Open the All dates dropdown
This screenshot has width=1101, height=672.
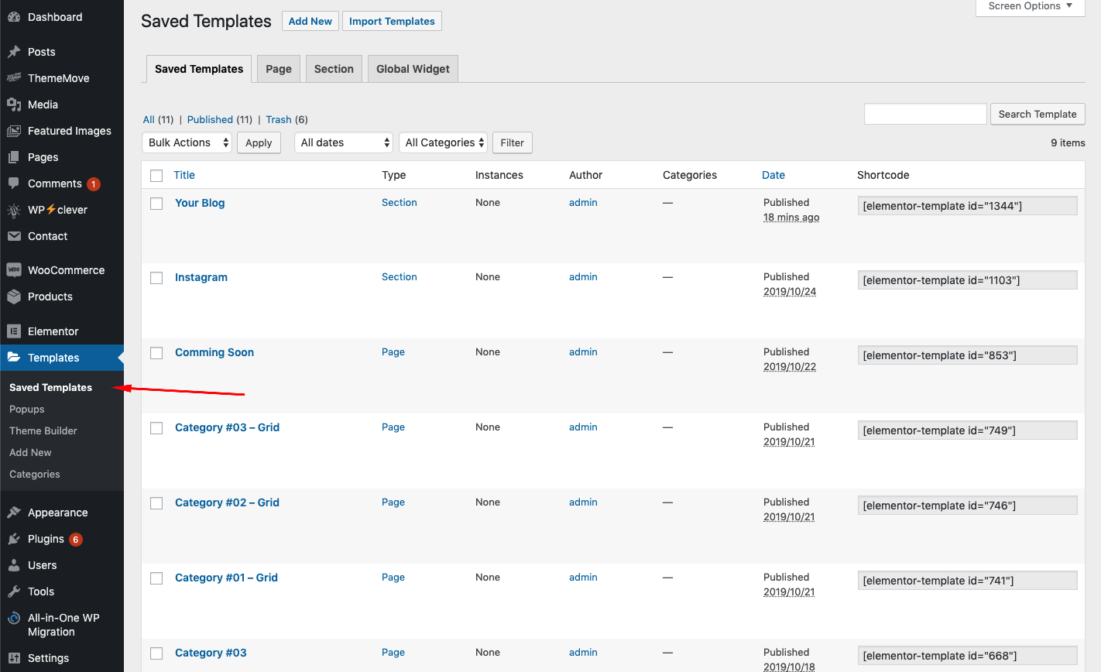pyautogui.click(x=344, y=142)
